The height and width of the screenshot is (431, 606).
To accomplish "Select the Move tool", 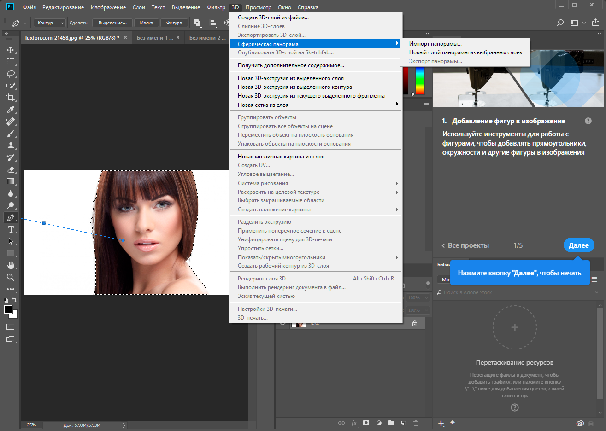I will point(11,50).
